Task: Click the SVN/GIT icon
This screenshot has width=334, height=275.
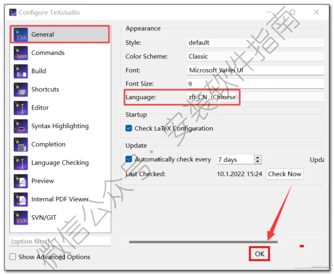Action: coord(21,218)
